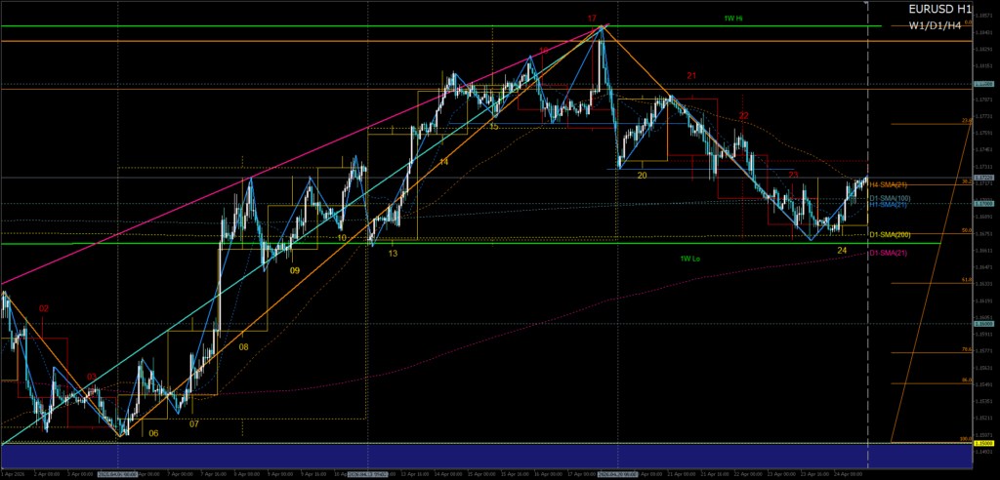Click the green 1W Lo label
This screenshot has width=1000, height=480.
tap(691, 259)
